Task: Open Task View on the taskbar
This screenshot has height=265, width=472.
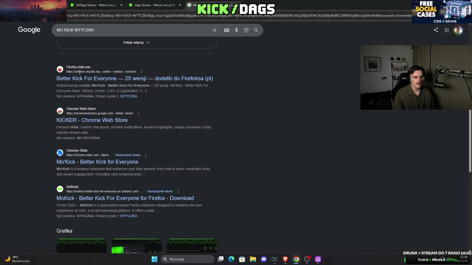Action: coord(221,259)
